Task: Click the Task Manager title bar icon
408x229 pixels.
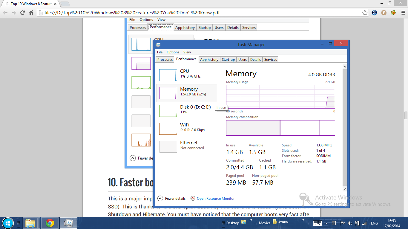Action: pos(158,45)
